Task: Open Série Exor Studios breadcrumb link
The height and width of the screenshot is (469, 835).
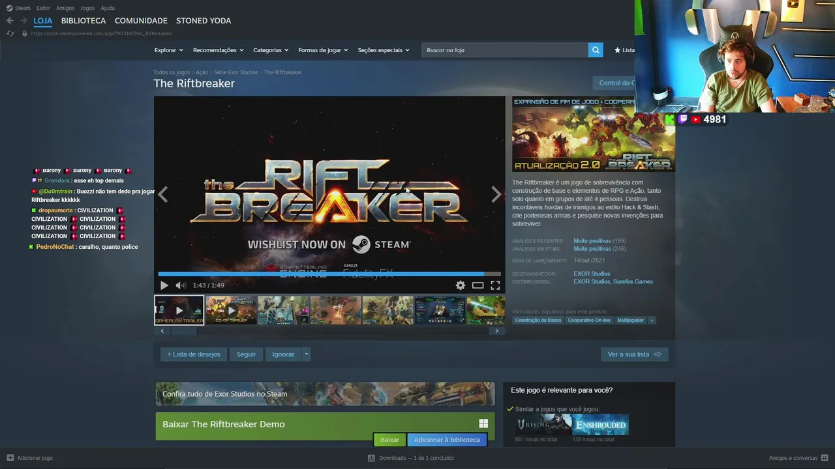Action: click(236, 72)
